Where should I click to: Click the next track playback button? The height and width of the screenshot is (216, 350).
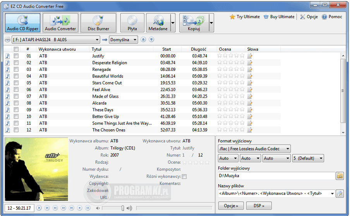[71, 208]
